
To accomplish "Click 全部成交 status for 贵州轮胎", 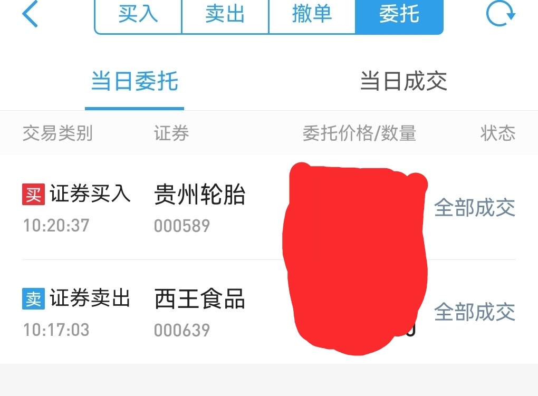I will coord(475,208).
